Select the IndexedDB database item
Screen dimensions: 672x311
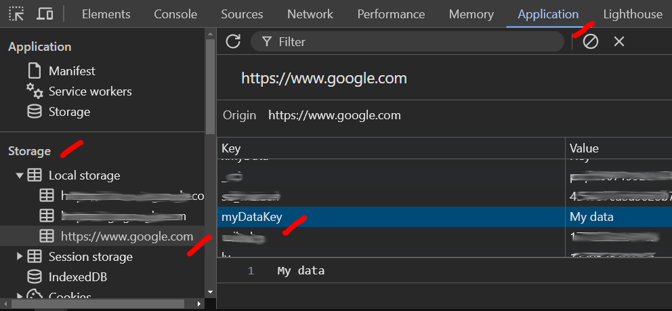(x=77, y=277)
